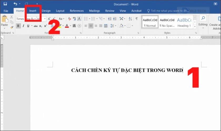This screenshot has width=221, height=131.
Task: Switch to the Home tab
Action: point(20,11)
